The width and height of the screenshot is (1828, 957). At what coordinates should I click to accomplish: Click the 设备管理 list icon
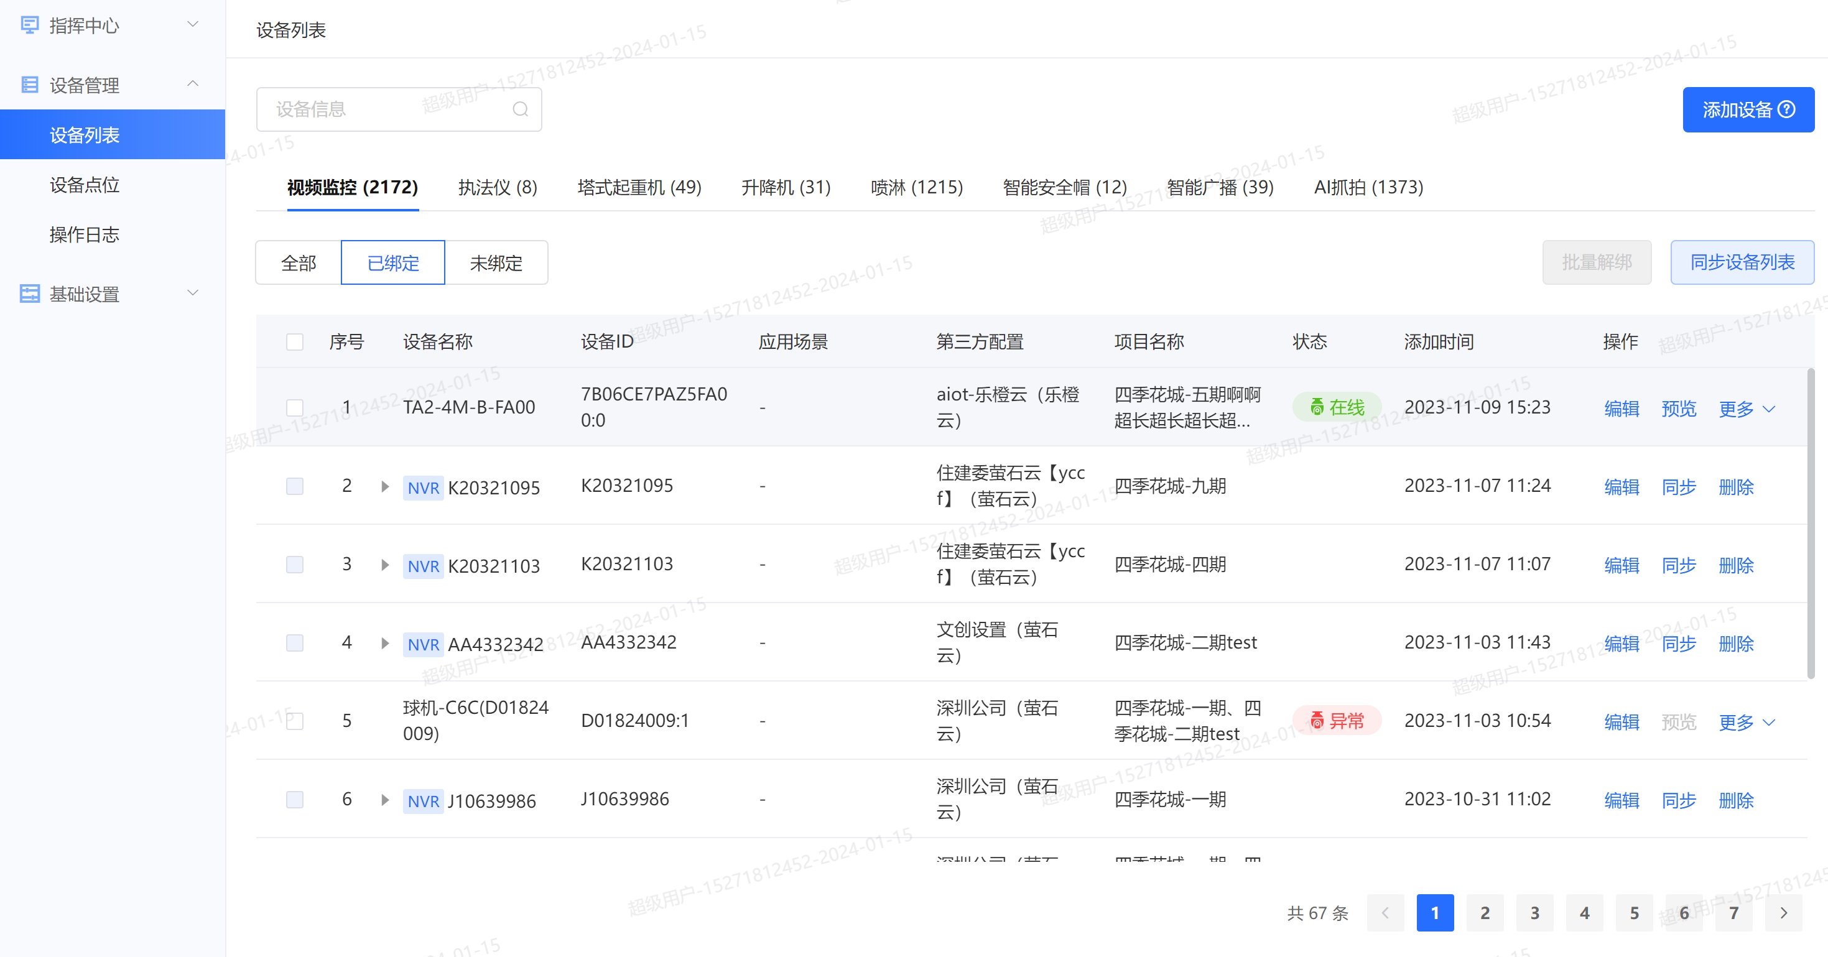(x=30, y=85)
